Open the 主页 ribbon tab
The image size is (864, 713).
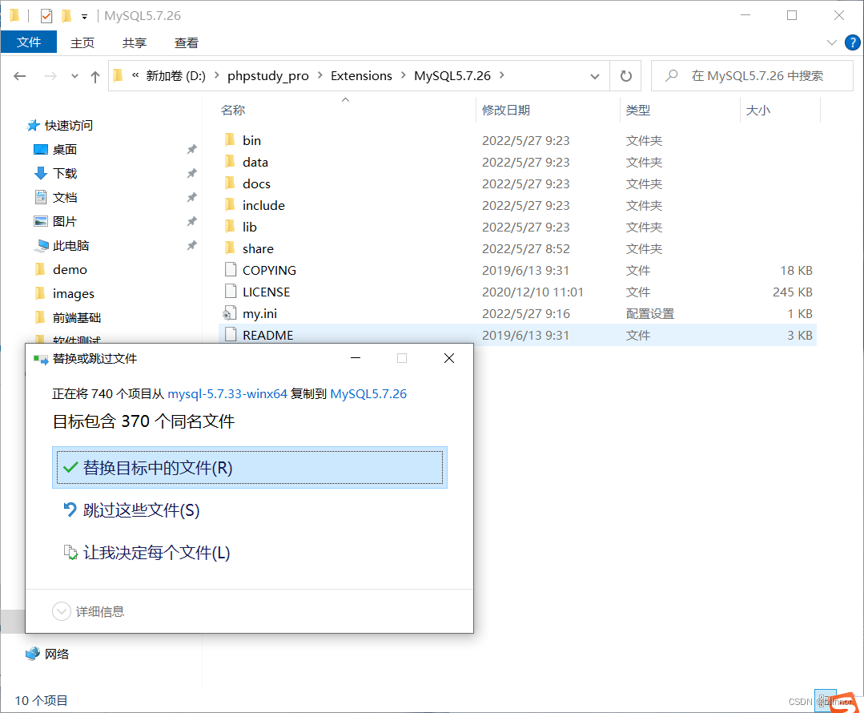point(82,42)
